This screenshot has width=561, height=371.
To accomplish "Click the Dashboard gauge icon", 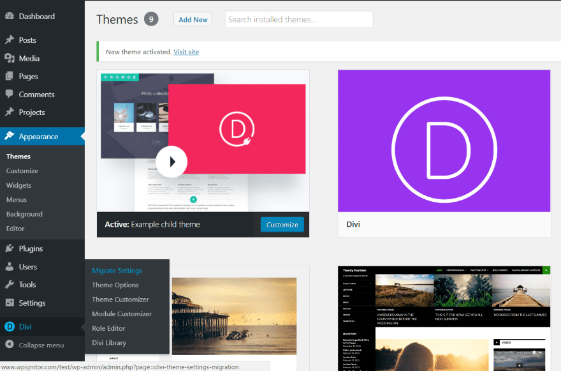I will [10, 16].
